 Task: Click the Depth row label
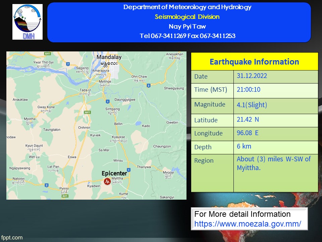tap(203, 147)
